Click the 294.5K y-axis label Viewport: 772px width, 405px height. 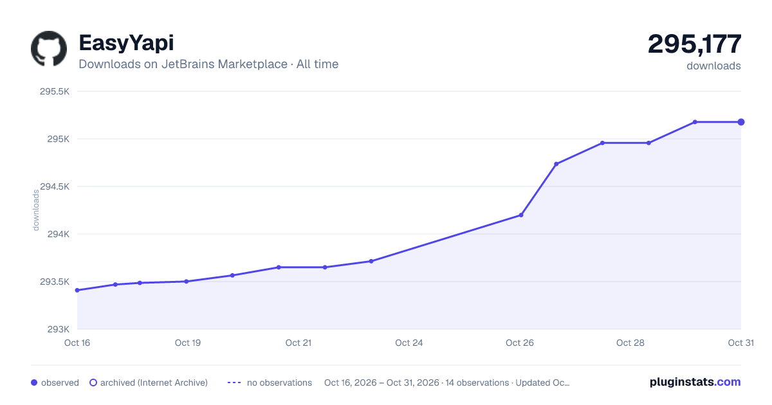tap(54, 186)
